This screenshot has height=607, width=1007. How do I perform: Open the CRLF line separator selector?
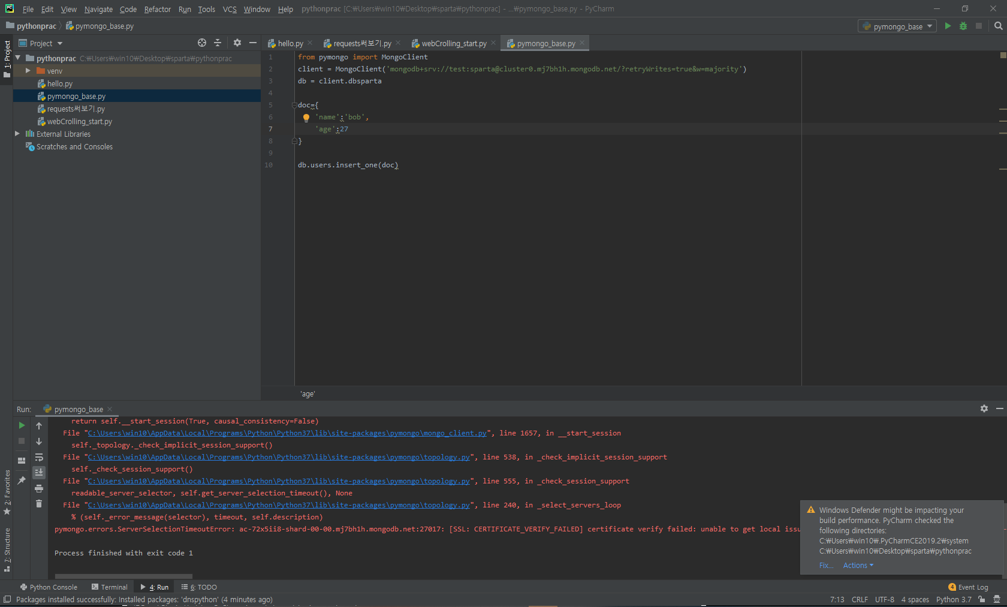(x=860, y=599)
